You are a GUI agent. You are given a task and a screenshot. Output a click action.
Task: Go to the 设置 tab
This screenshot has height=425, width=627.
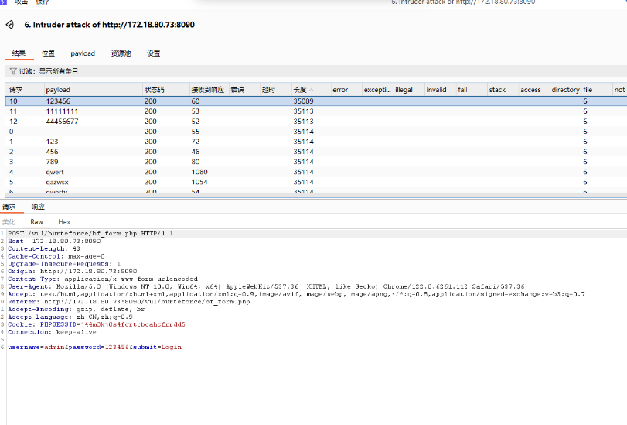(154, 53)
